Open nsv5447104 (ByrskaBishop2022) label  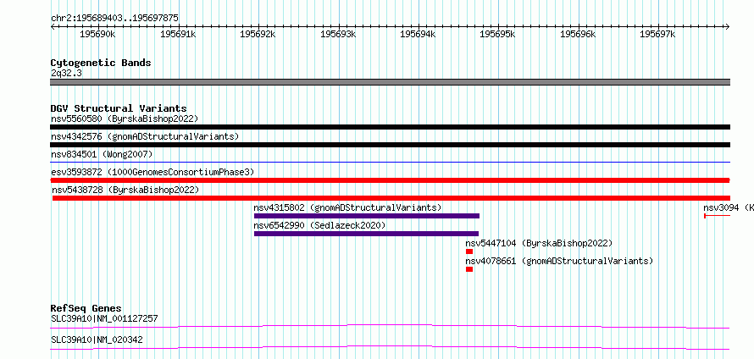click(539, 243)
